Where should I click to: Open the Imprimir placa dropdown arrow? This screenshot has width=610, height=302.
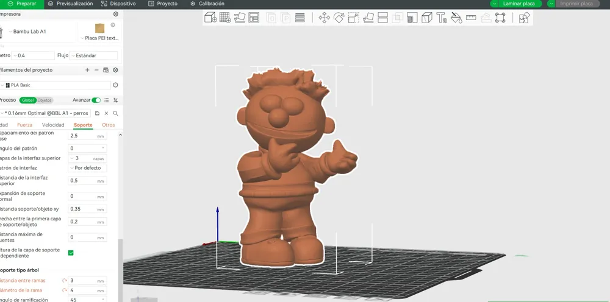pyautogui.click(x=551, y=4)
